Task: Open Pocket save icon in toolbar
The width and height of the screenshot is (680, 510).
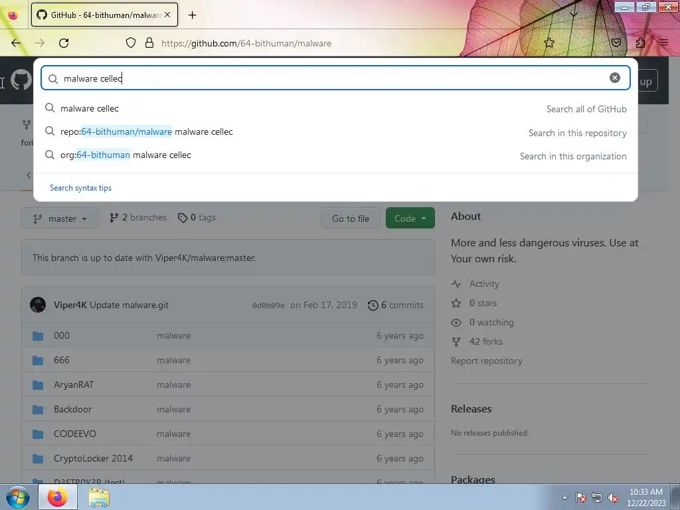Action: tap(616, 42)
